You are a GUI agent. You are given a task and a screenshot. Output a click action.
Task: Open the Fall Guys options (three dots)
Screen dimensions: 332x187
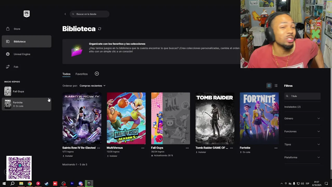(187, 148)
